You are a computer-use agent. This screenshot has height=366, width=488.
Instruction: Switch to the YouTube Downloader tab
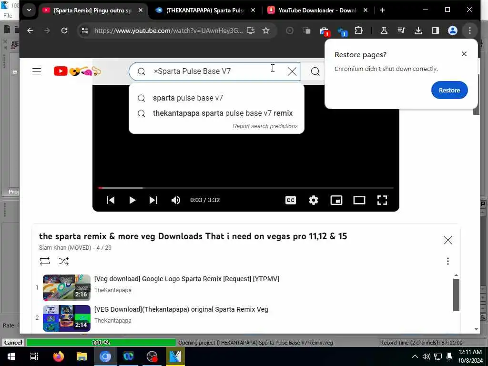(317, 10)
